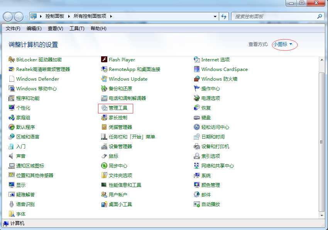Open the 疑难解答 link
This screenshot has width=328, height=230.
pyautogui.click(x=25, y=194)
